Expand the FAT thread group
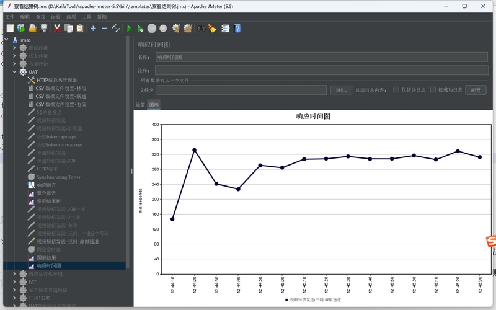 (x=14, y=281)
